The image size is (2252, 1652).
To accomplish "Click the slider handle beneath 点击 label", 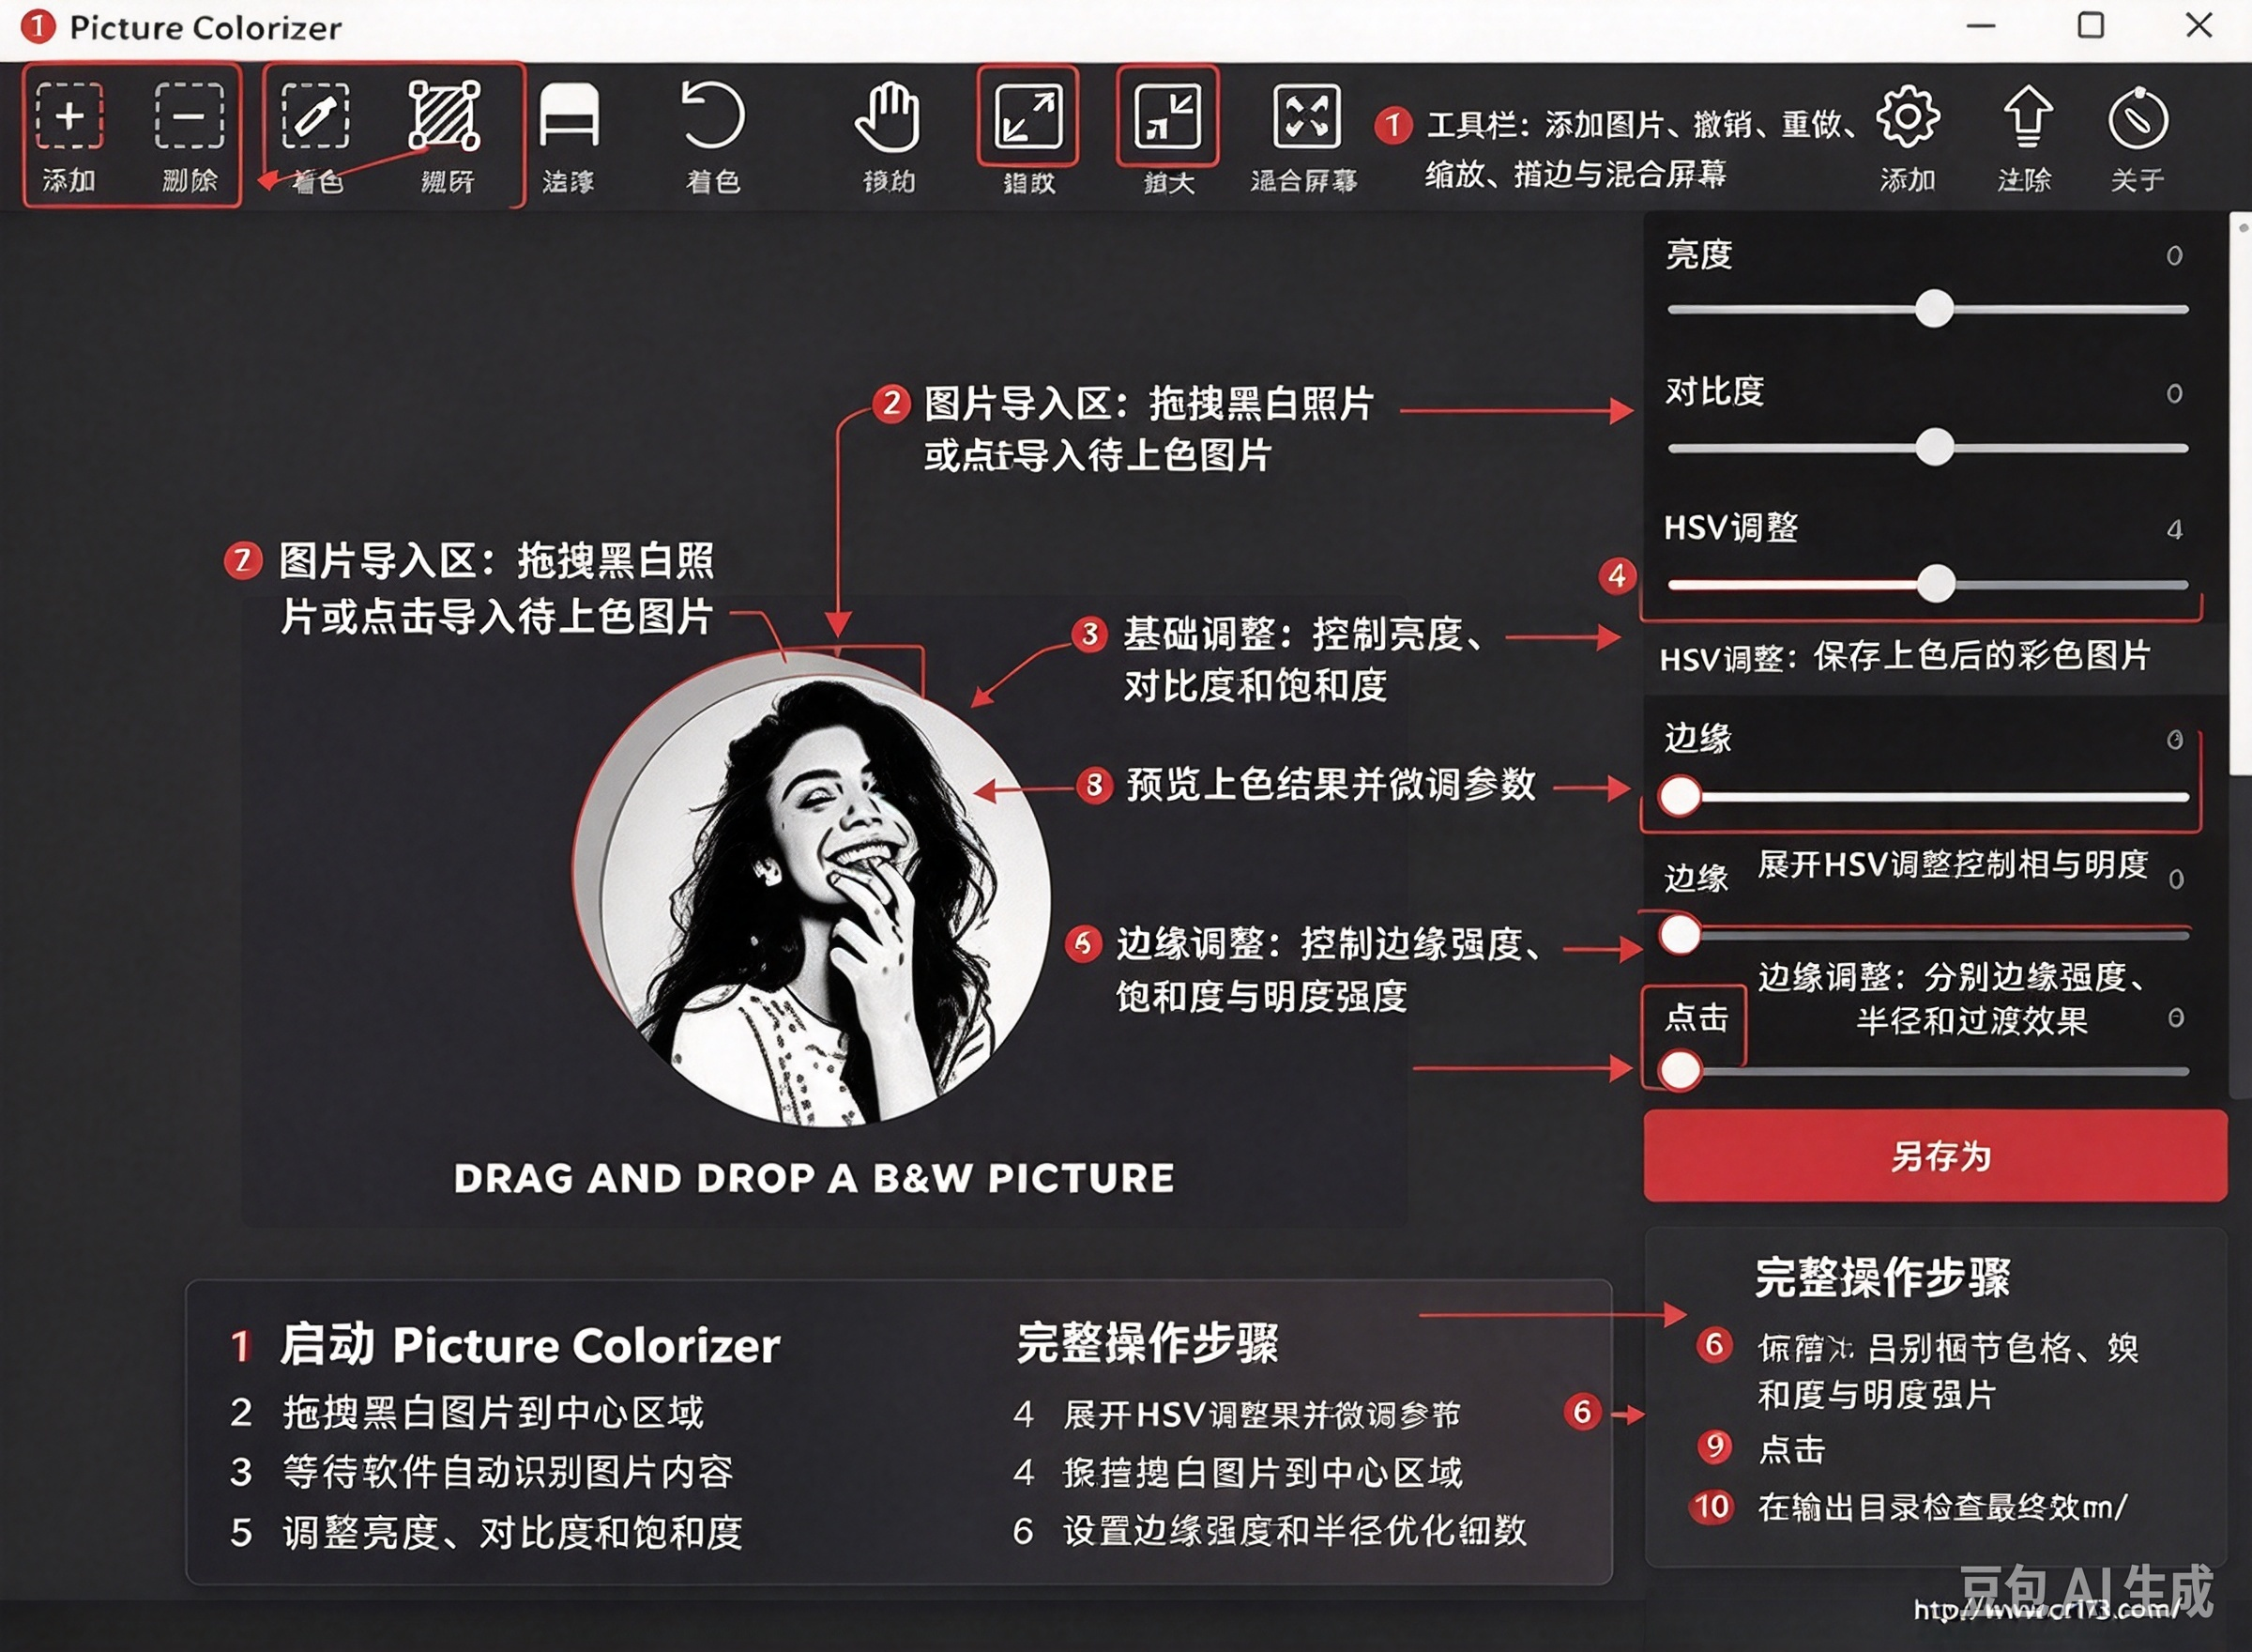I will (x=1680, y=1070).
